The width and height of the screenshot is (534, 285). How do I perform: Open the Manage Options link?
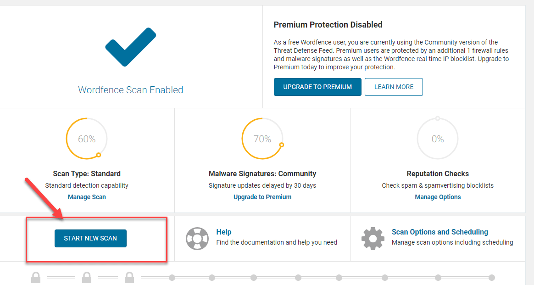coord(438,197)
